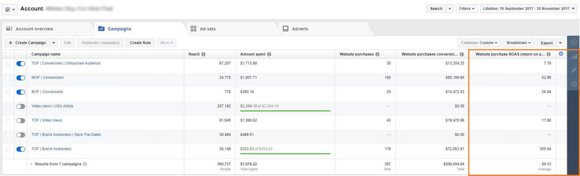580x176 pixels.
Task: Click the Create Rule button
Action: (x=140, y=43)
